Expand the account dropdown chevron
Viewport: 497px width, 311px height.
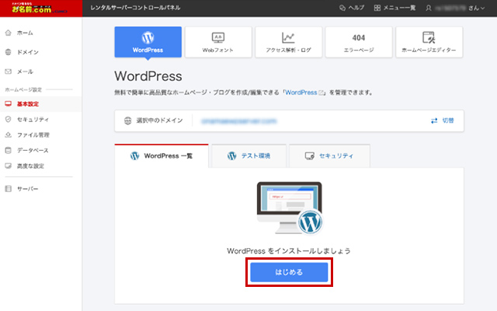coord(482,9)
